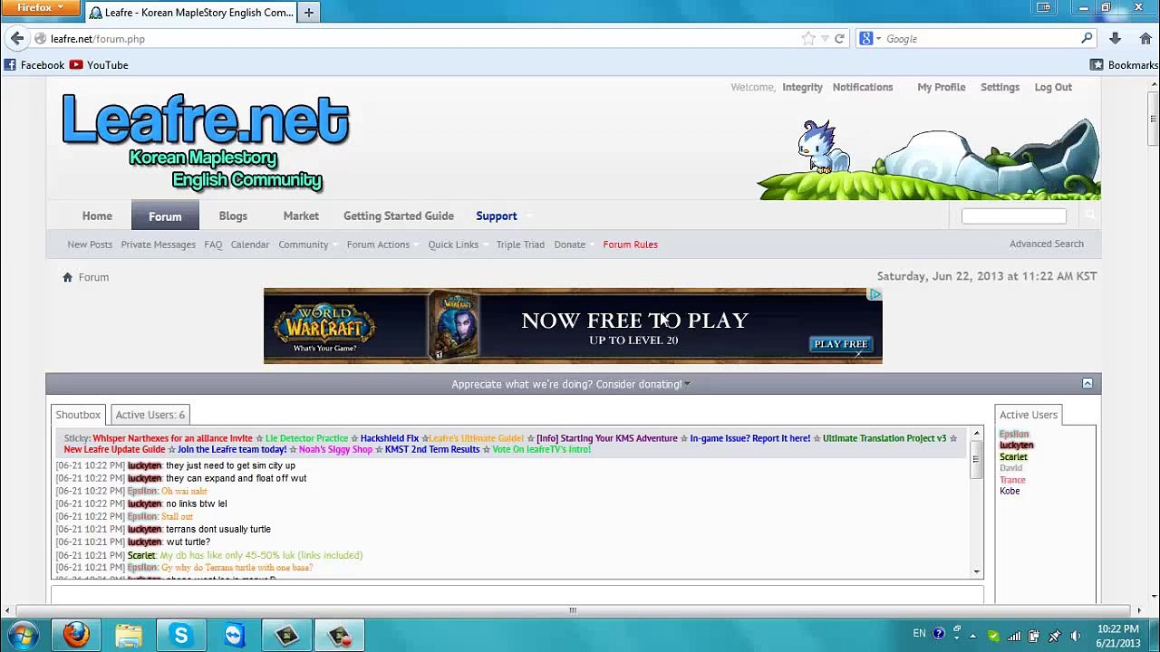
Task: Select the Forum navigation tab
Action: [165, 216]
